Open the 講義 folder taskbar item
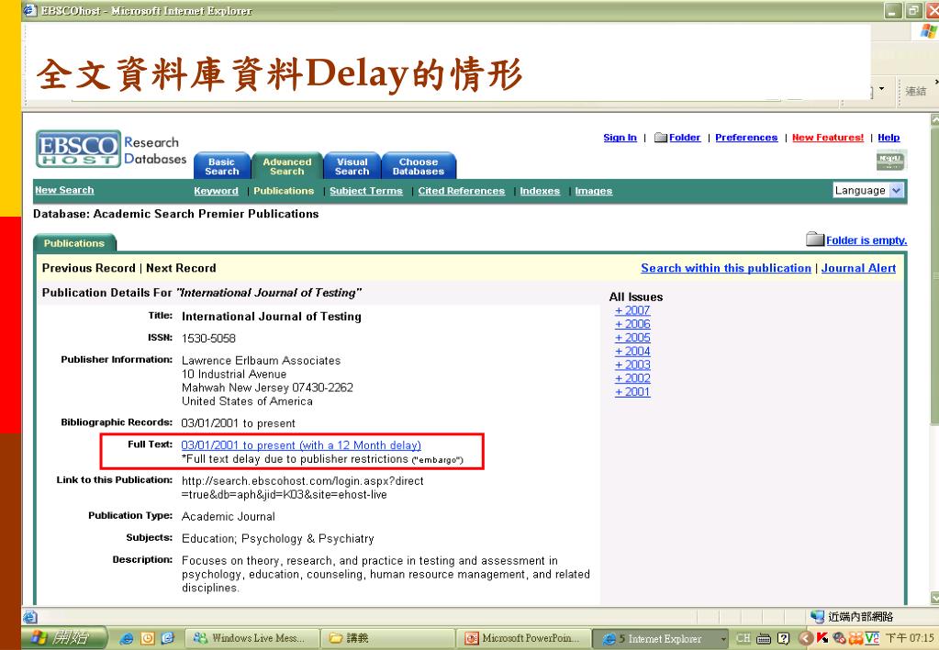This screenshot has width=939, height=650. pos(386,639)
